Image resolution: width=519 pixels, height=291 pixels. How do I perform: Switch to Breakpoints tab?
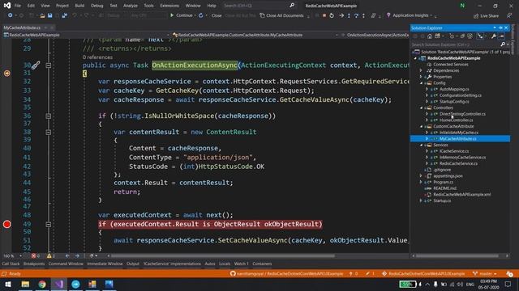tap(34, 264)
